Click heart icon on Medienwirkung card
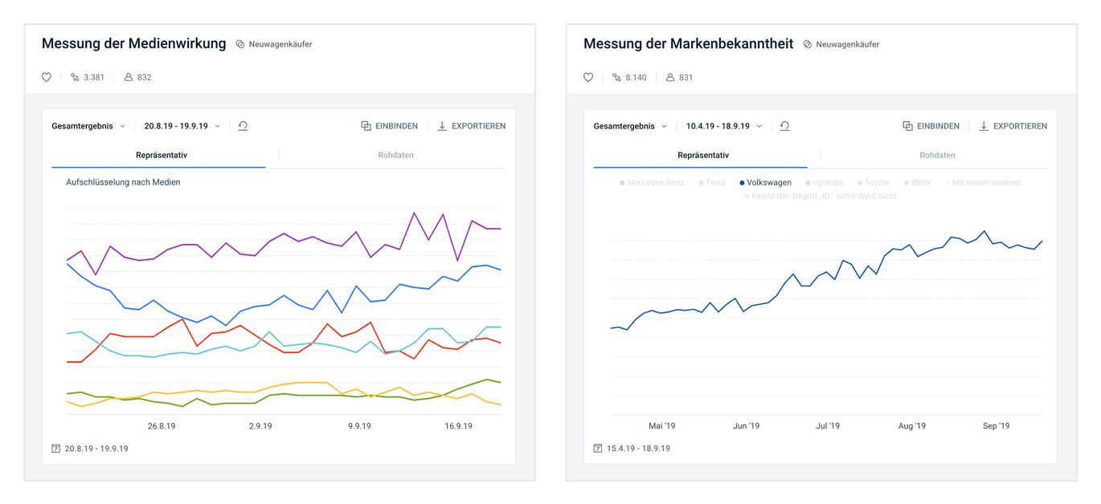The height and width of the screenshot is (504, 1101). click(x=47, y=78)
